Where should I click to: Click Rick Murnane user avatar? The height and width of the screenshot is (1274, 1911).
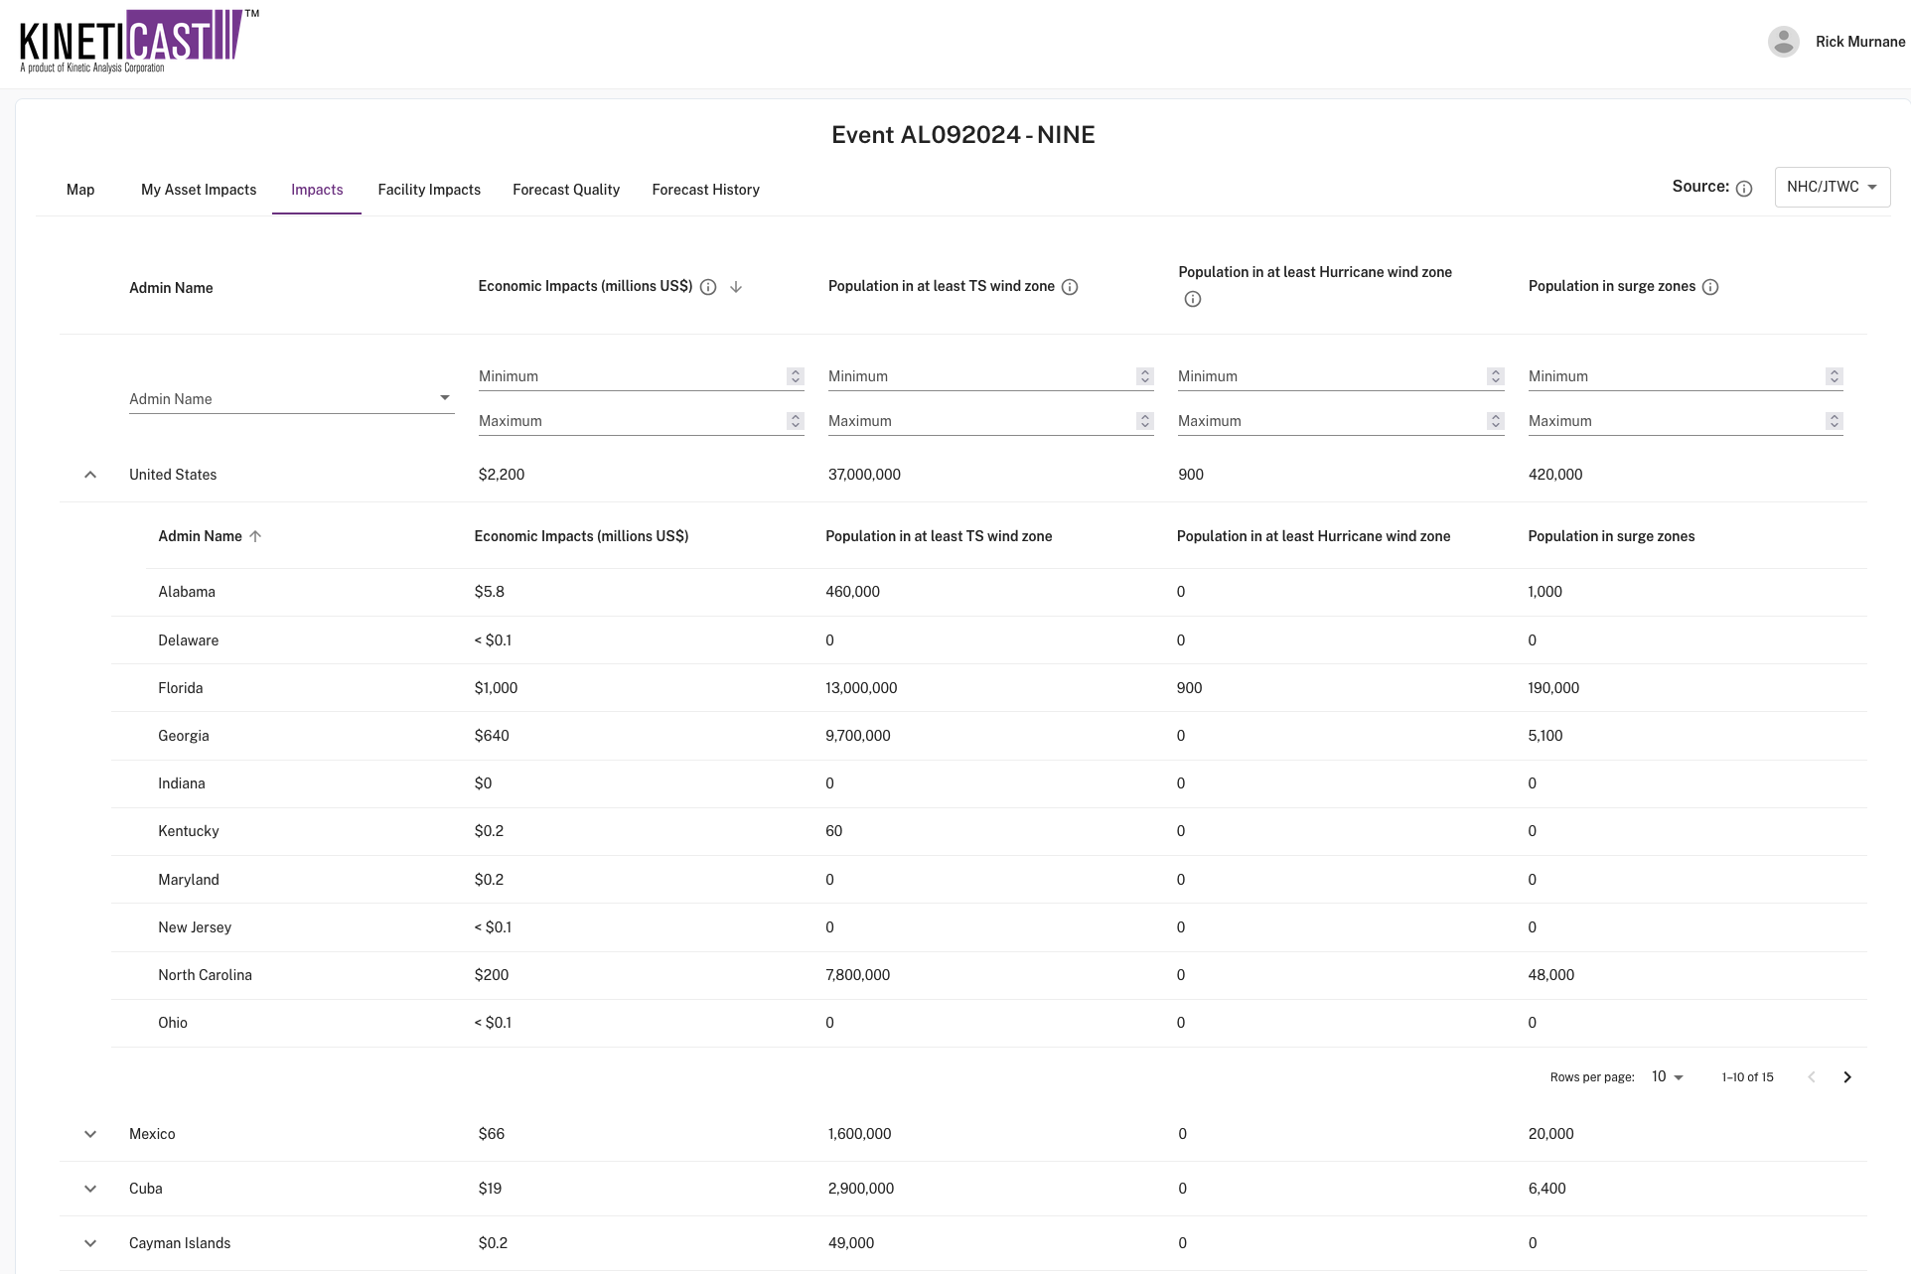(1784, 42)
